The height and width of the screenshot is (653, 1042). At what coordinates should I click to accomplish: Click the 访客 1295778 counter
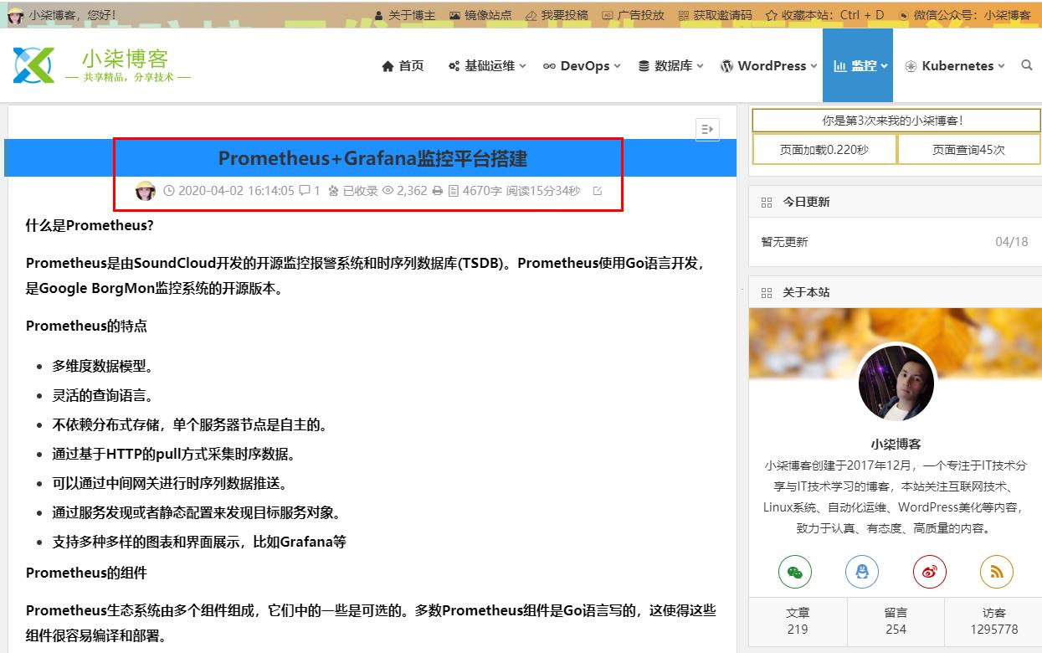point(994,621)
